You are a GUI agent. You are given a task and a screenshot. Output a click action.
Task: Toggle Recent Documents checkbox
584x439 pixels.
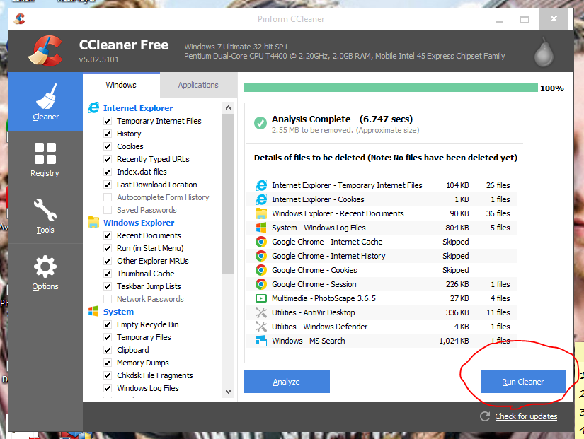[108, 235]
